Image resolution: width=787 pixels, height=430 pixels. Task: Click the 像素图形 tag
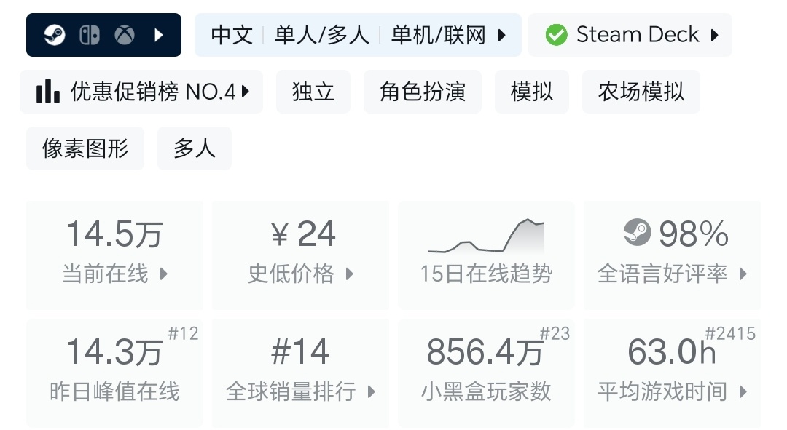click(85, 148)
